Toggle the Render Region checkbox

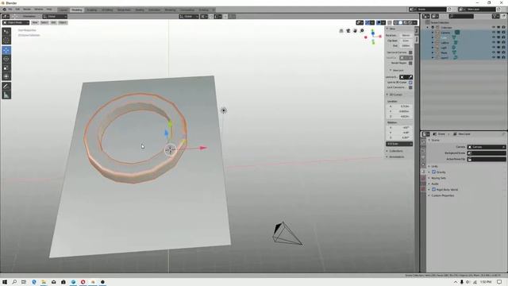(x=410, y=63)
